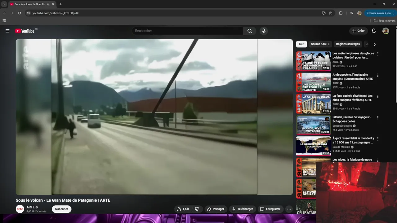Open the YouTube guide hamburger menu
This screenshot has height=223, width=397.
[7, 31]
